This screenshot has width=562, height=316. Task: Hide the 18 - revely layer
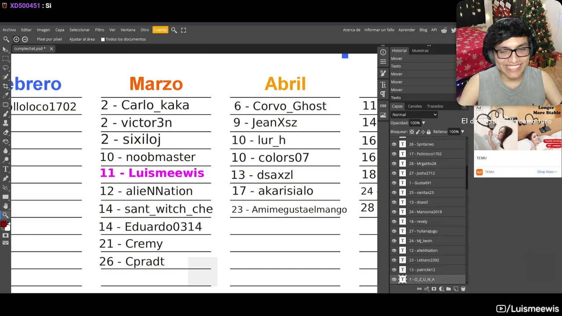coord(394,221)
